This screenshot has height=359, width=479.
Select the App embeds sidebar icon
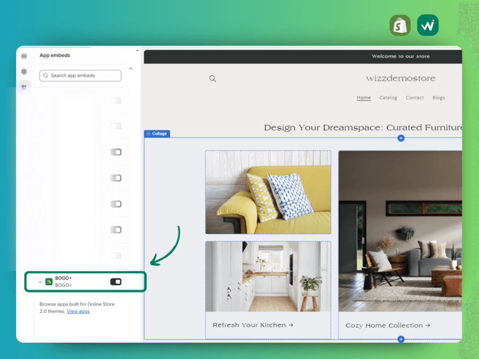coord(24,87)
